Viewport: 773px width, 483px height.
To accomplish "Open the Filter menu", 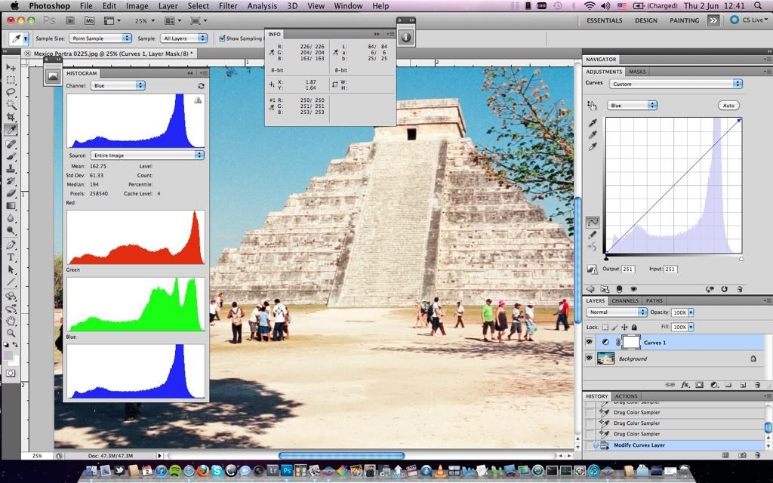I will pyautogui.click(x=228, y=6).
